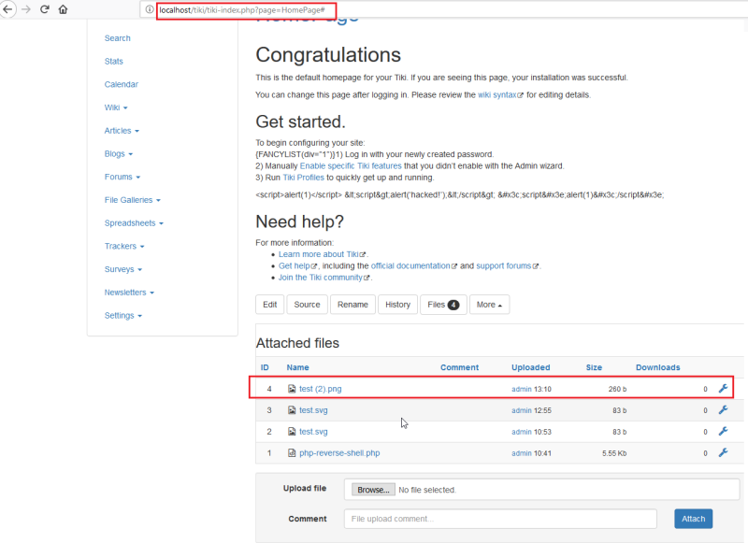Open the test (2).png file link
Image resolution: width=748 pixels, height=543 pixels.
(321, 389)
